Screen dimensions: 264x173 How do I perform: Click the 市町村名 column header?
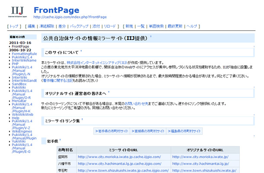tap(67, 150)
